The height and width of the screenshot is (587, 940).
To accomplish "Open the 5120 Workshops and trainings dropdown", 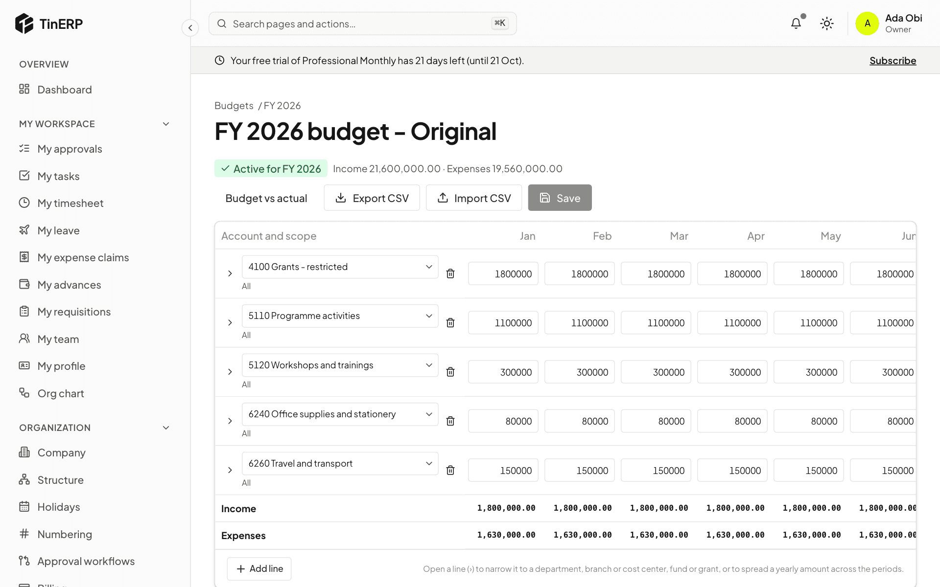I will [x=340, y=365].
